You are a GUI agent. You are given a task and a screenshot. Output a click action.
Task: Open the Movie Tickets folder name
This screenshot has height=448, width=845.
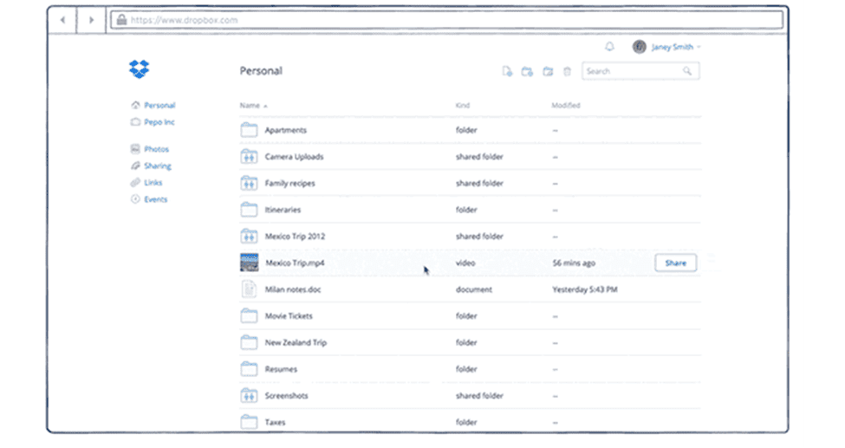(x=289, y=316)
